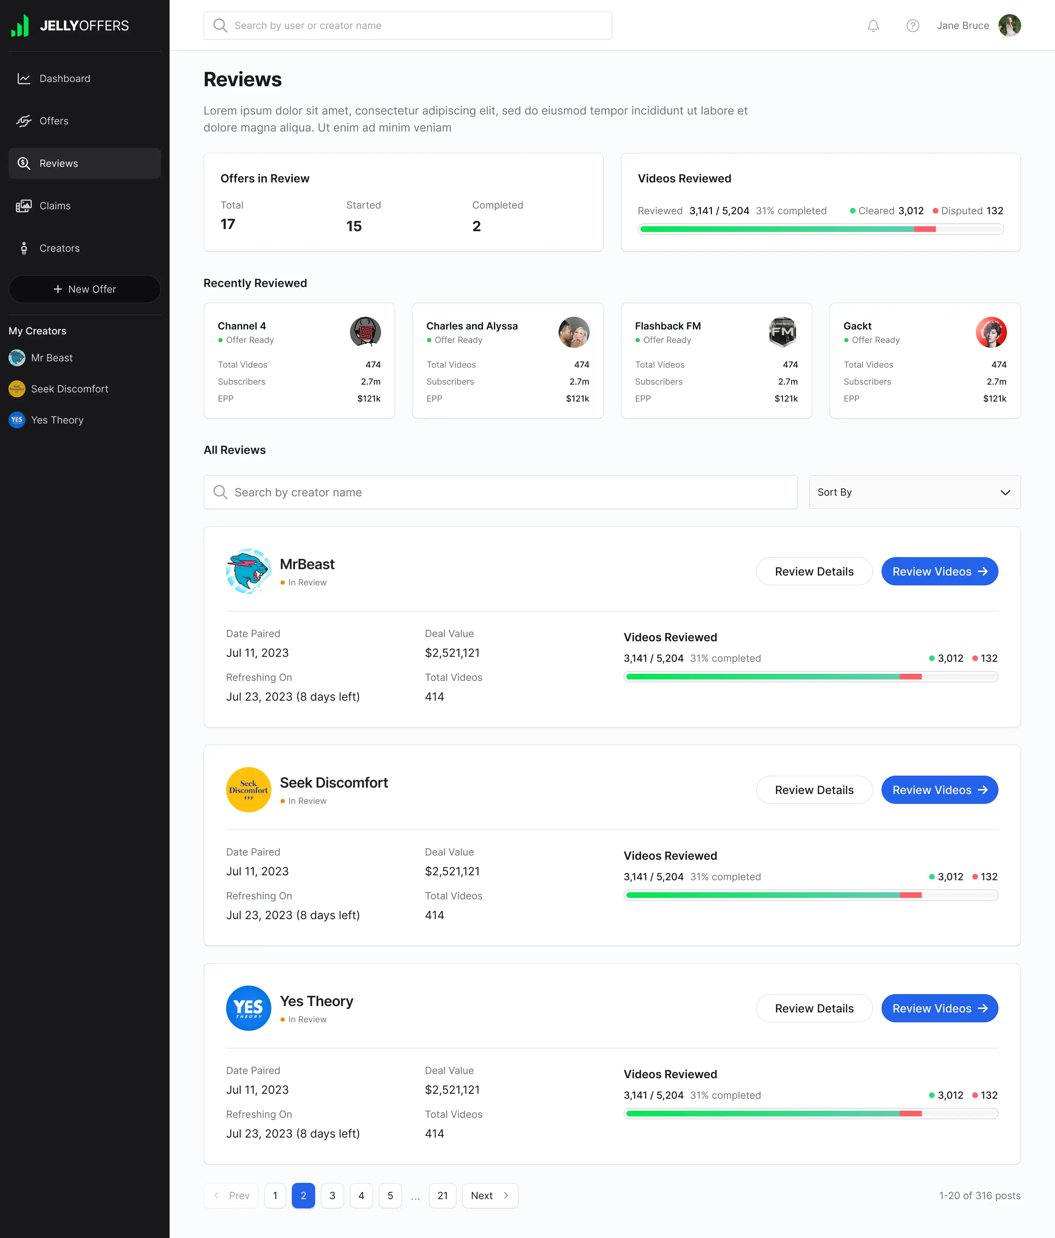Viewport: 1055px width, 1238px height.
Task: Create a New Offer
Action: pos(85,289)
